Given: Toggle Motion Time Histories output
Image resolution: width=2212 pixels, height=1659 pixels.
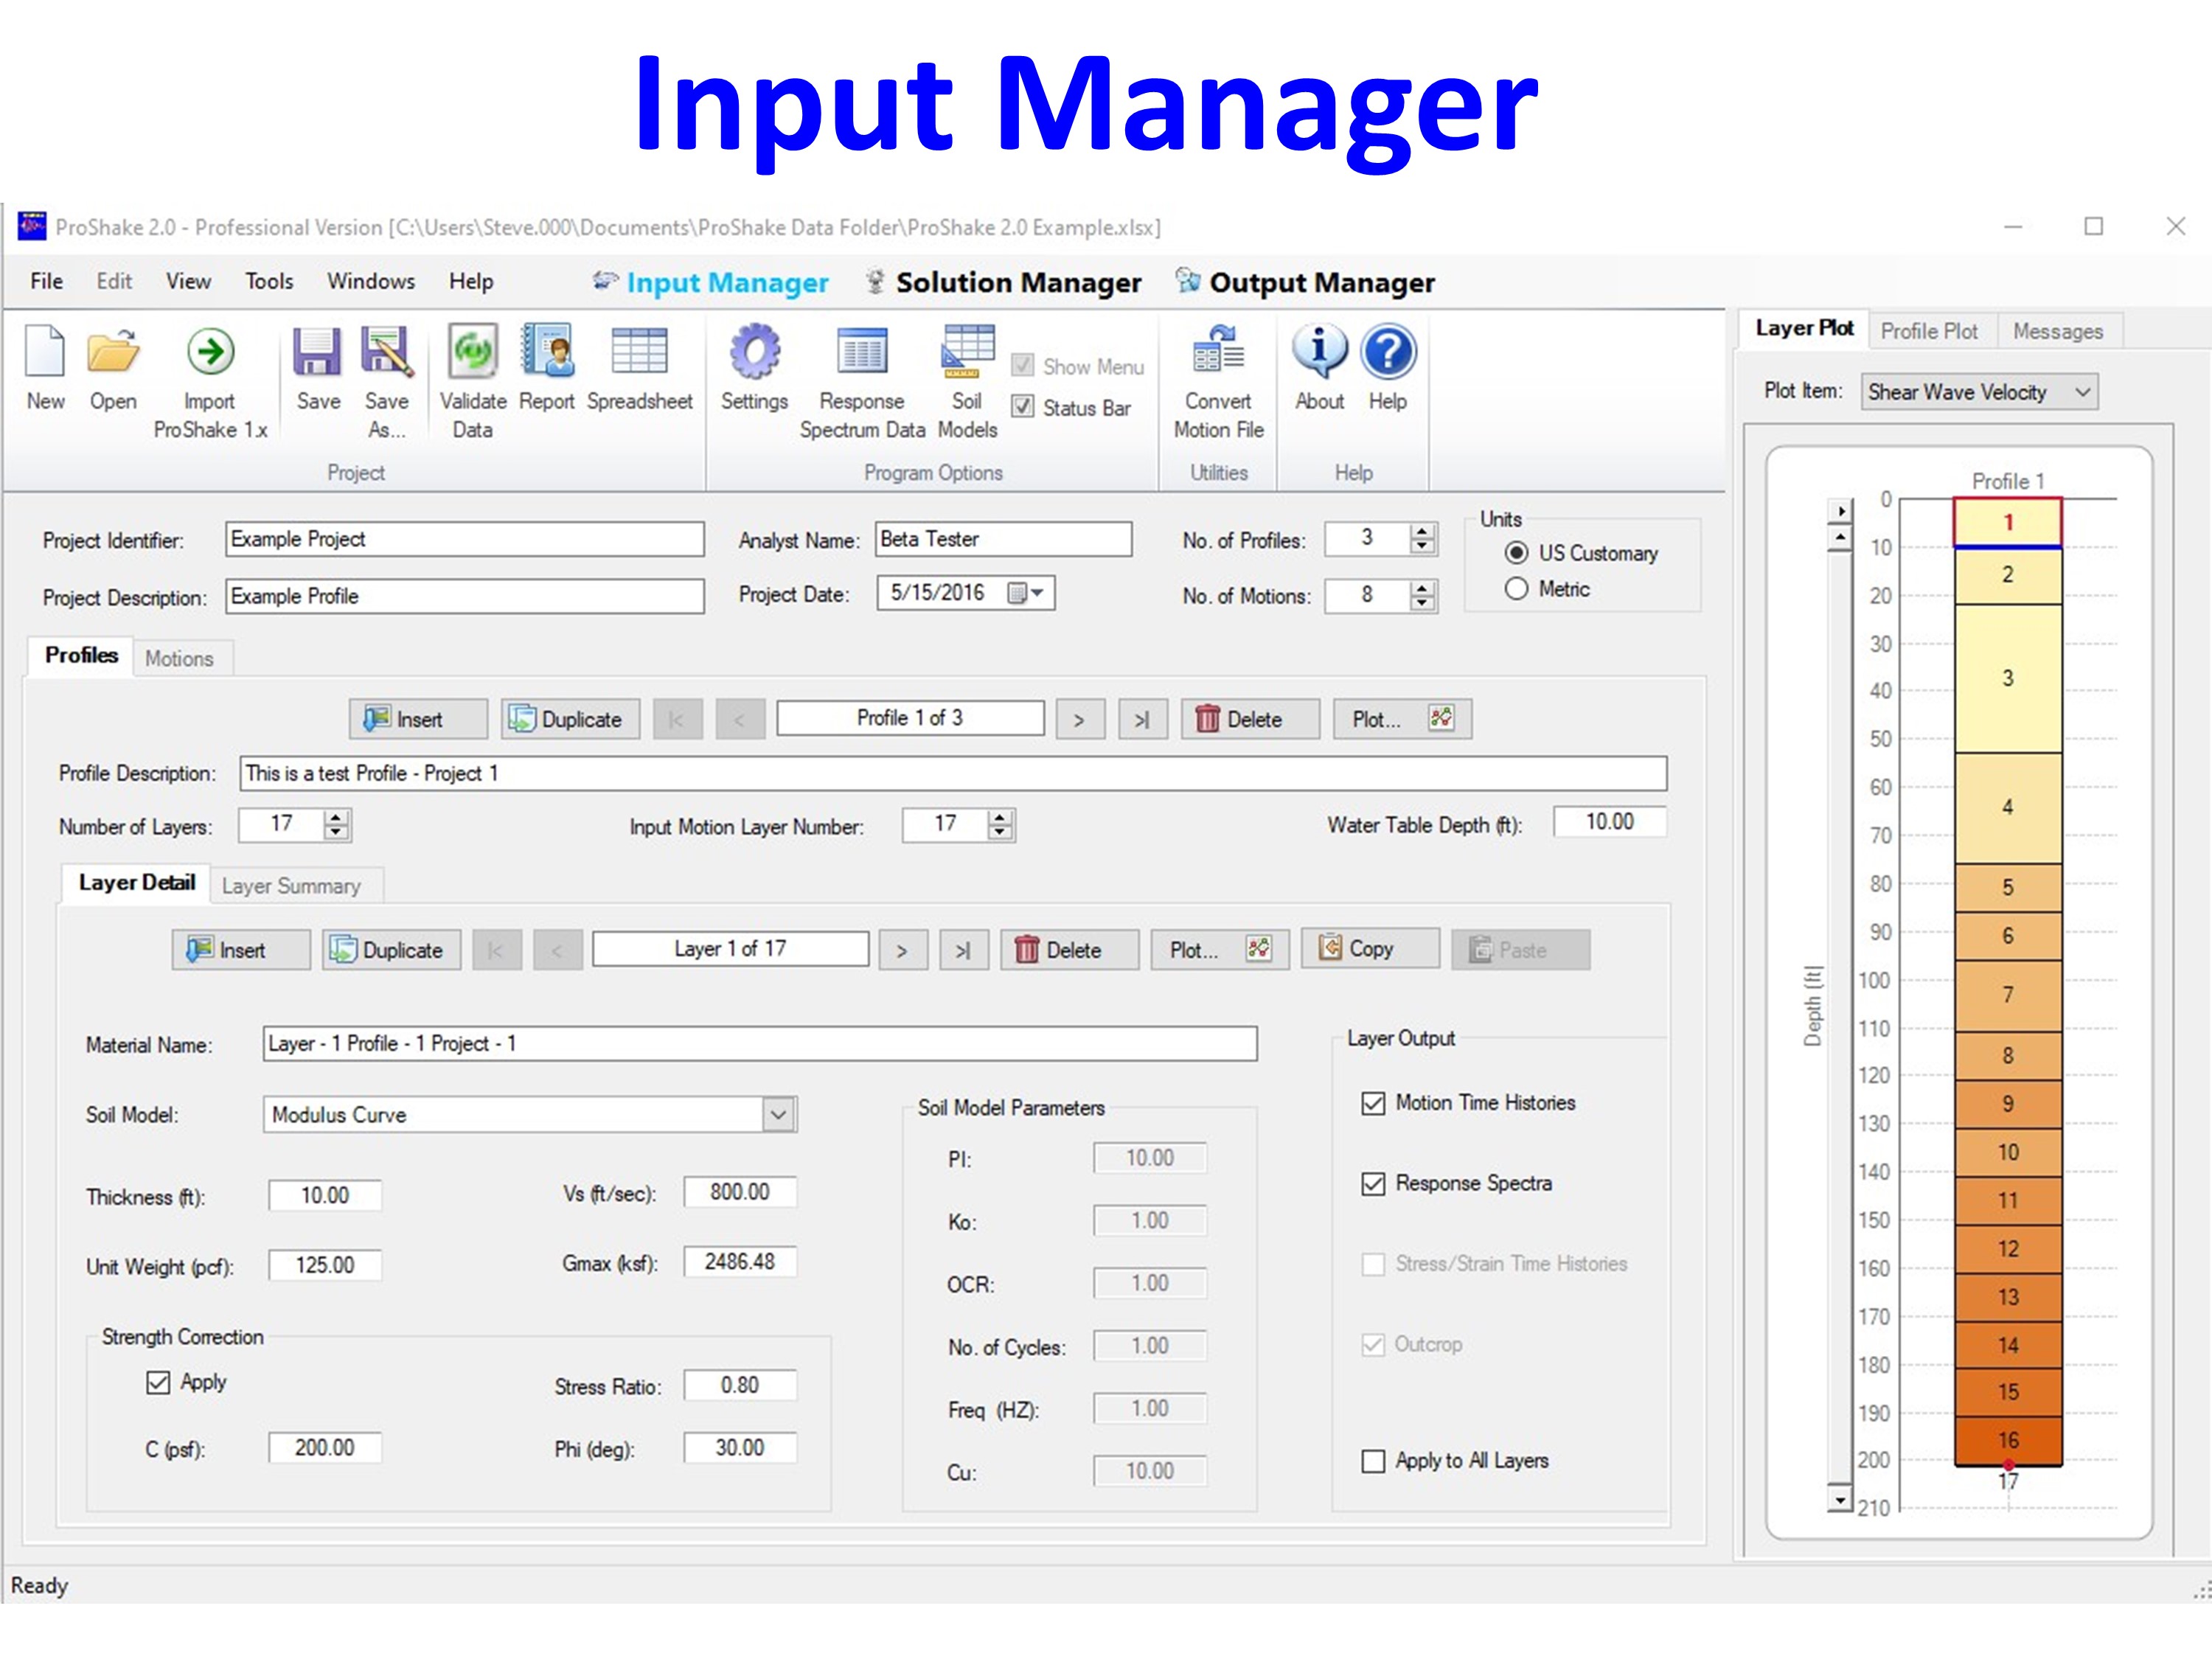Looking at the screenshot, I should [1373, 1103].
